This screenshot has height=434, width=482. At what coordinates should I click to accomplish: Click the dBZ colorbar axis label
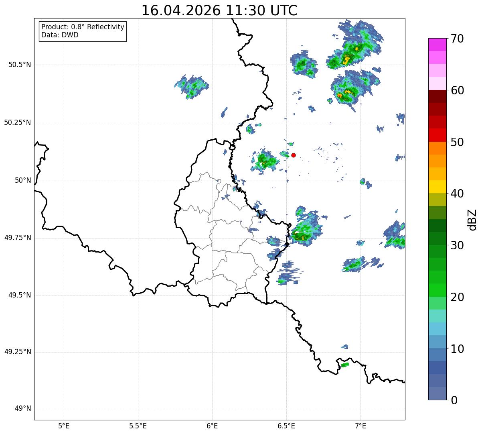[x=472, y=220]
